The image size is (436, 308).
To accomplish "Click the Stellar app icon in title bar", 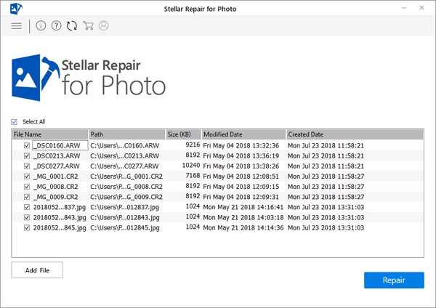I will click(x=16, y=8).
